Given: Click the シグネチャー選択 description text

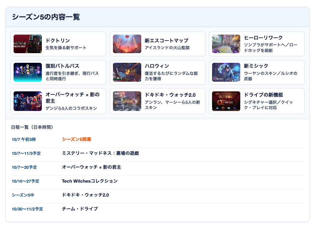Looking at the screenshot, I should point(269,105).
